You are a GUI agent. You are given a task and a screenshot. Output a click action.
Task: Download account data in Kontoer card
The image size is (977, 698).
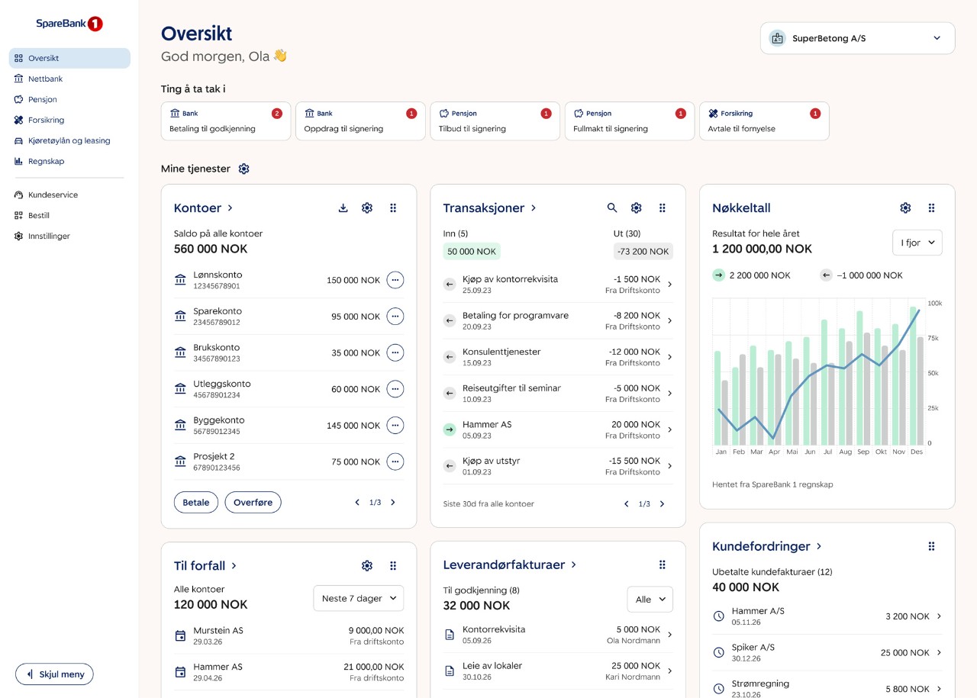[343, 208]
